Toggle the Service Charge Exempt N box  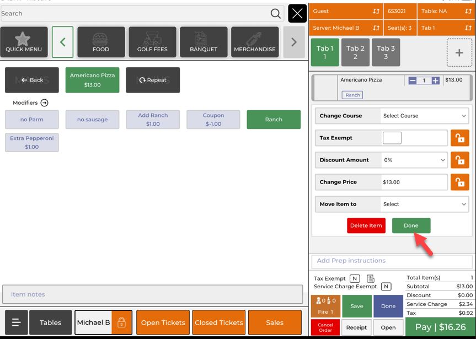[386, 287]
